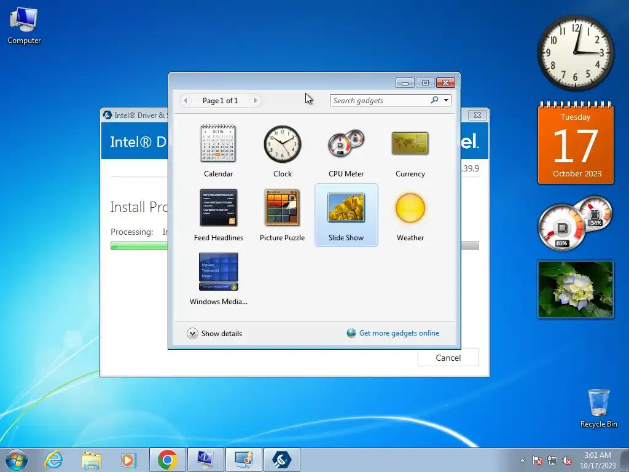Go to the previous gadget page
Image resolution: width=629 pixels, height=472 pixels.
(186, 100)
